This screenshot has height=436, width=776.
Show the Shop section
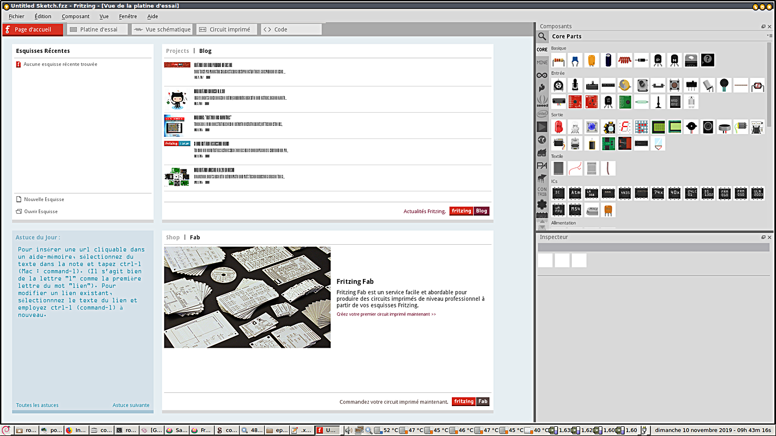(x=172, y=237)
